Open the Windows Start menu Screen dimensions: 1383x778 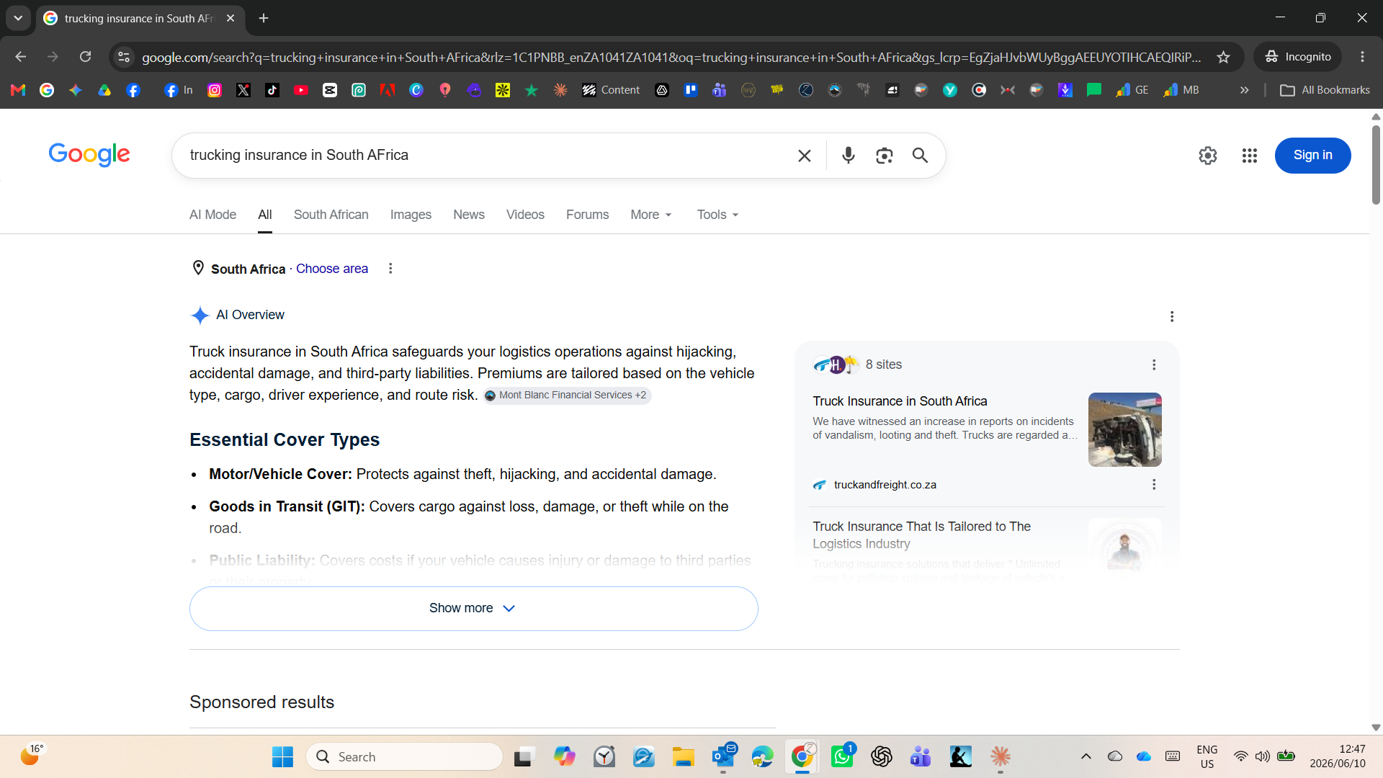(282, 756)
